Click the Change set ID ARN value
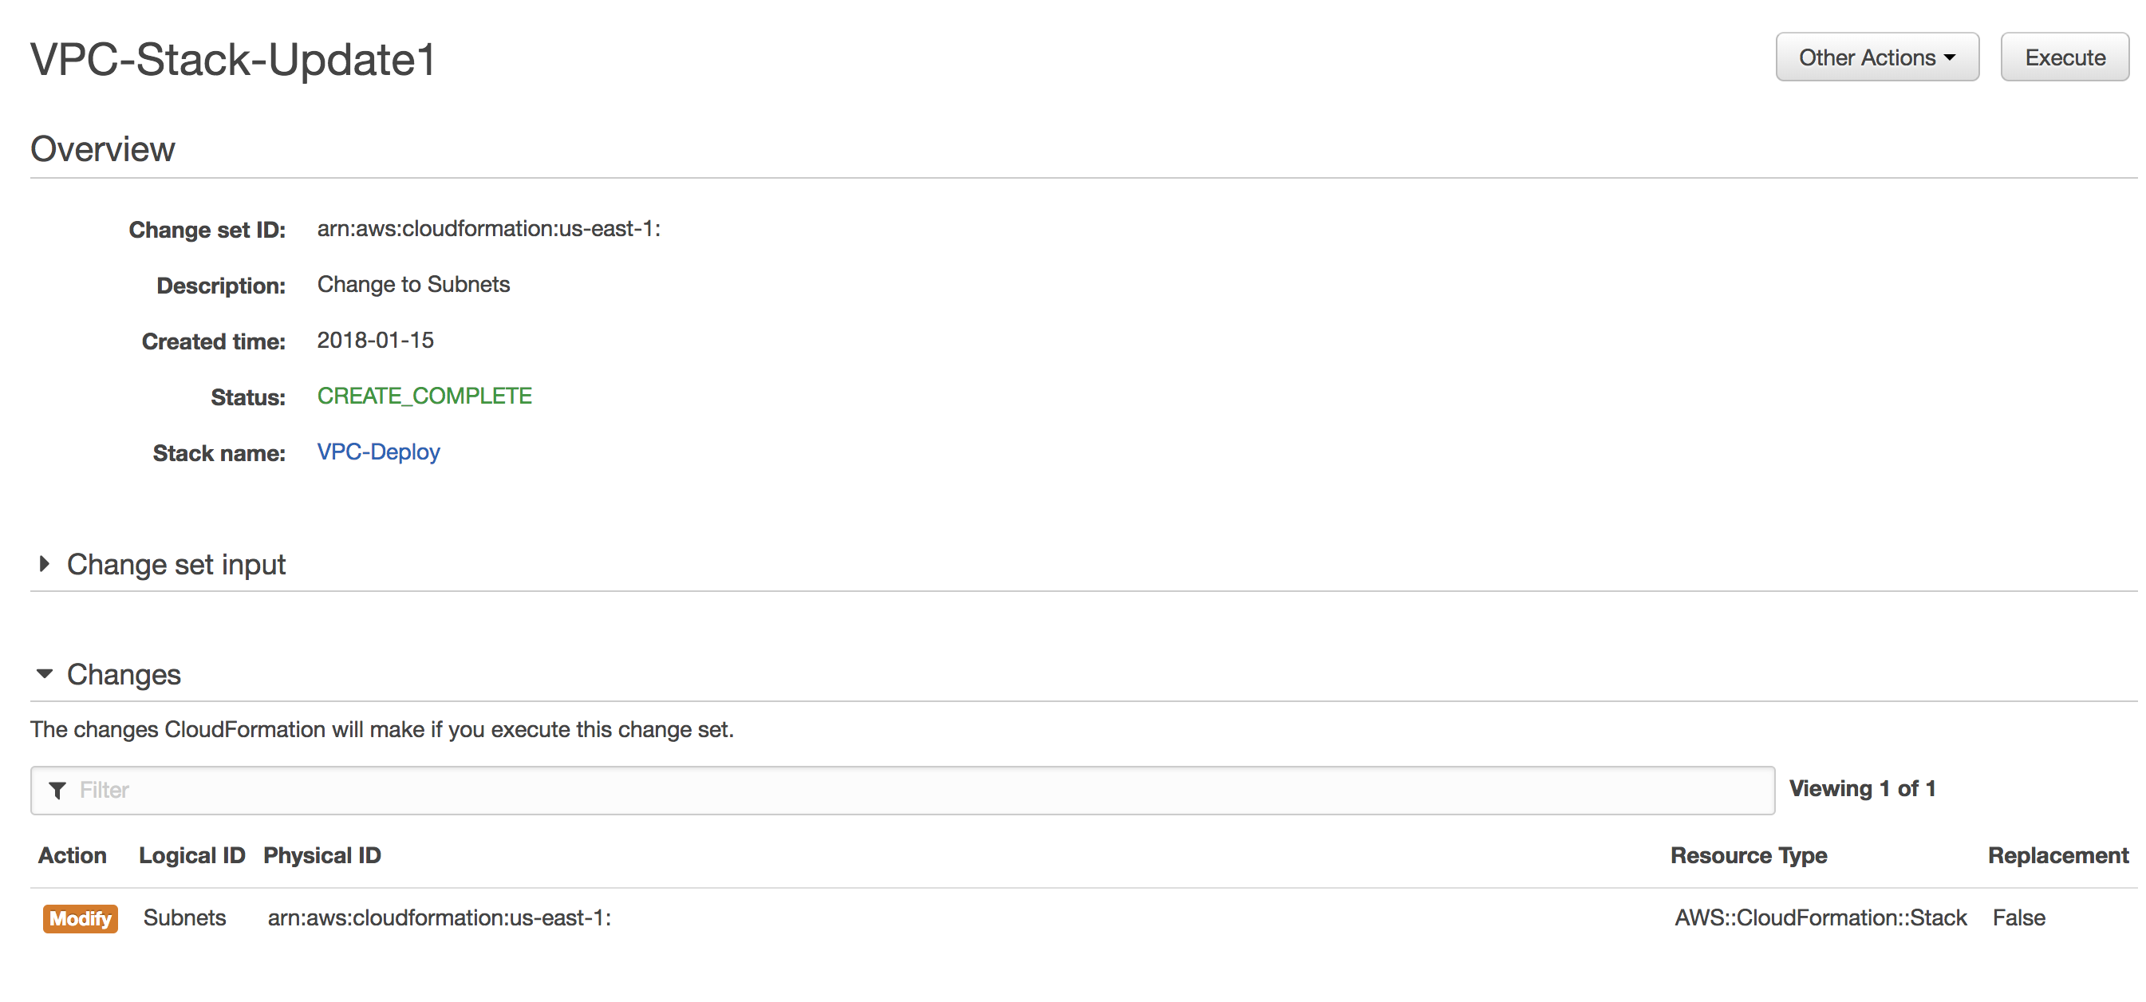The height and width of the screenshot is (1002, 2146). click(488, 229)
